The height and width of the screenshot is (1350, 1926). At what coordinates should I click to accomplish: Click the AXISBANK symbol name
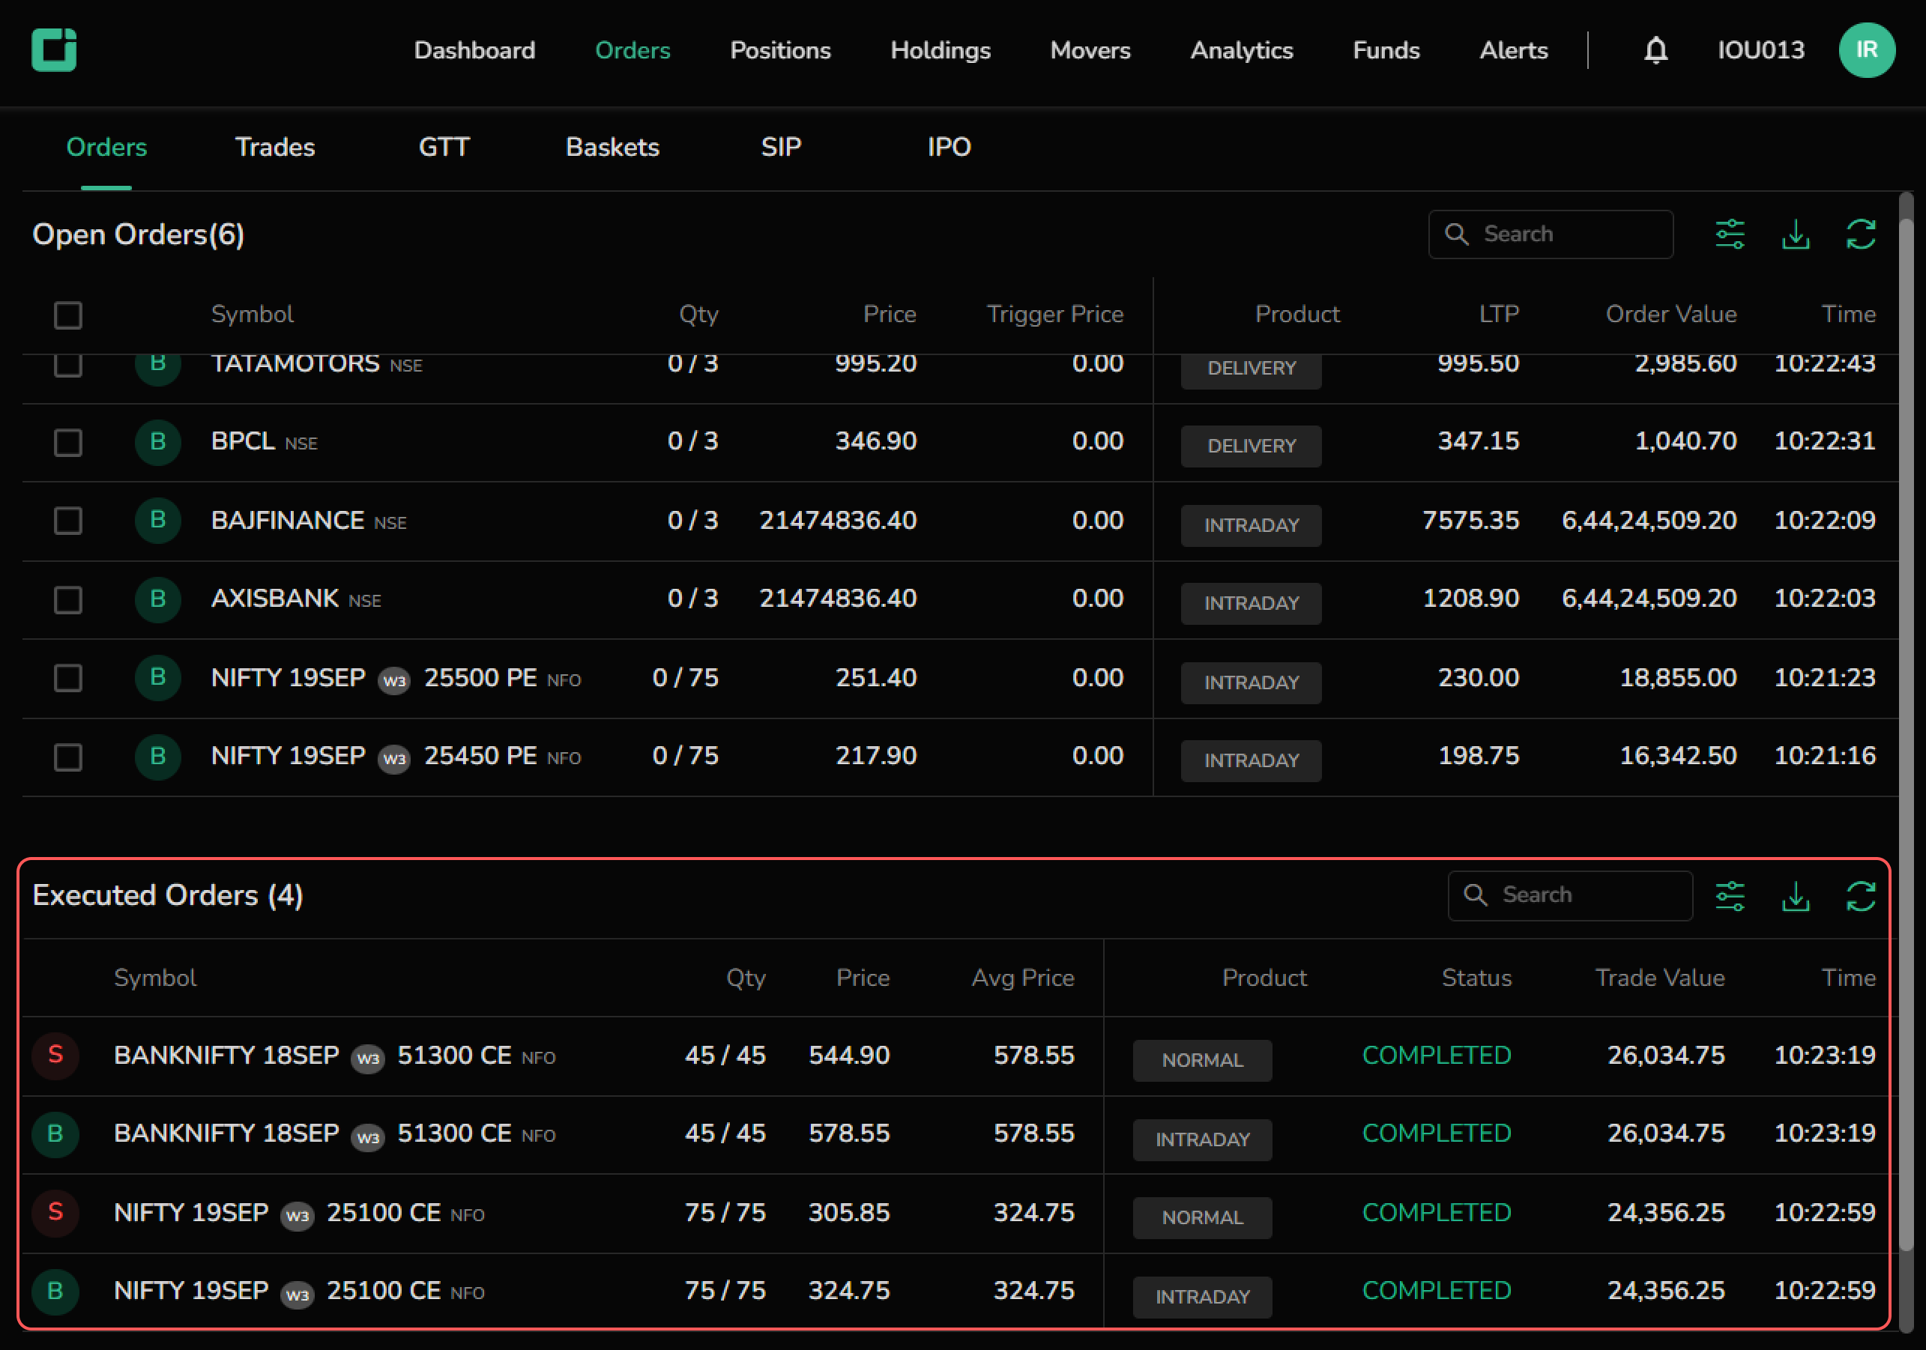click(275, 599)
